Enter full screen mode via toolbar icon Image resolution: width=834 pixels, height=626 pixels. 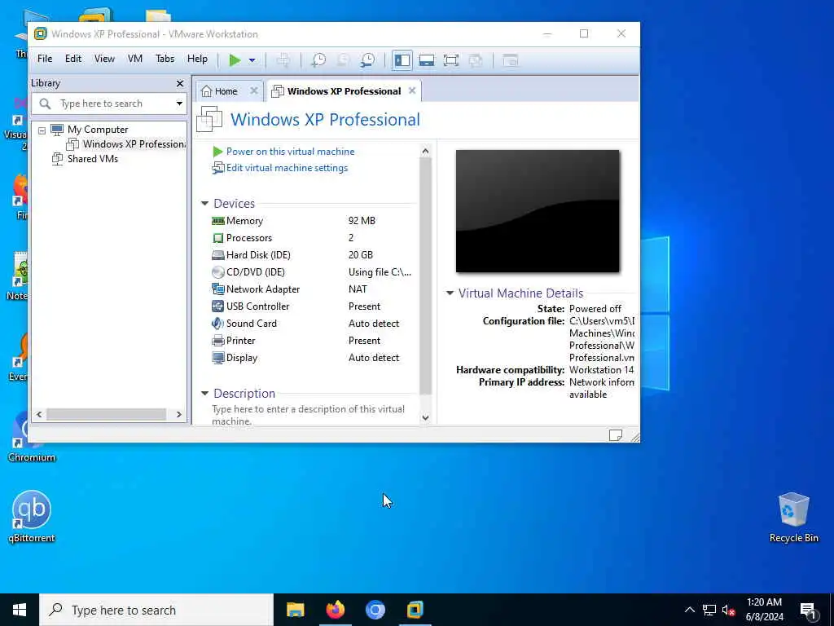(x=451, y=60)
